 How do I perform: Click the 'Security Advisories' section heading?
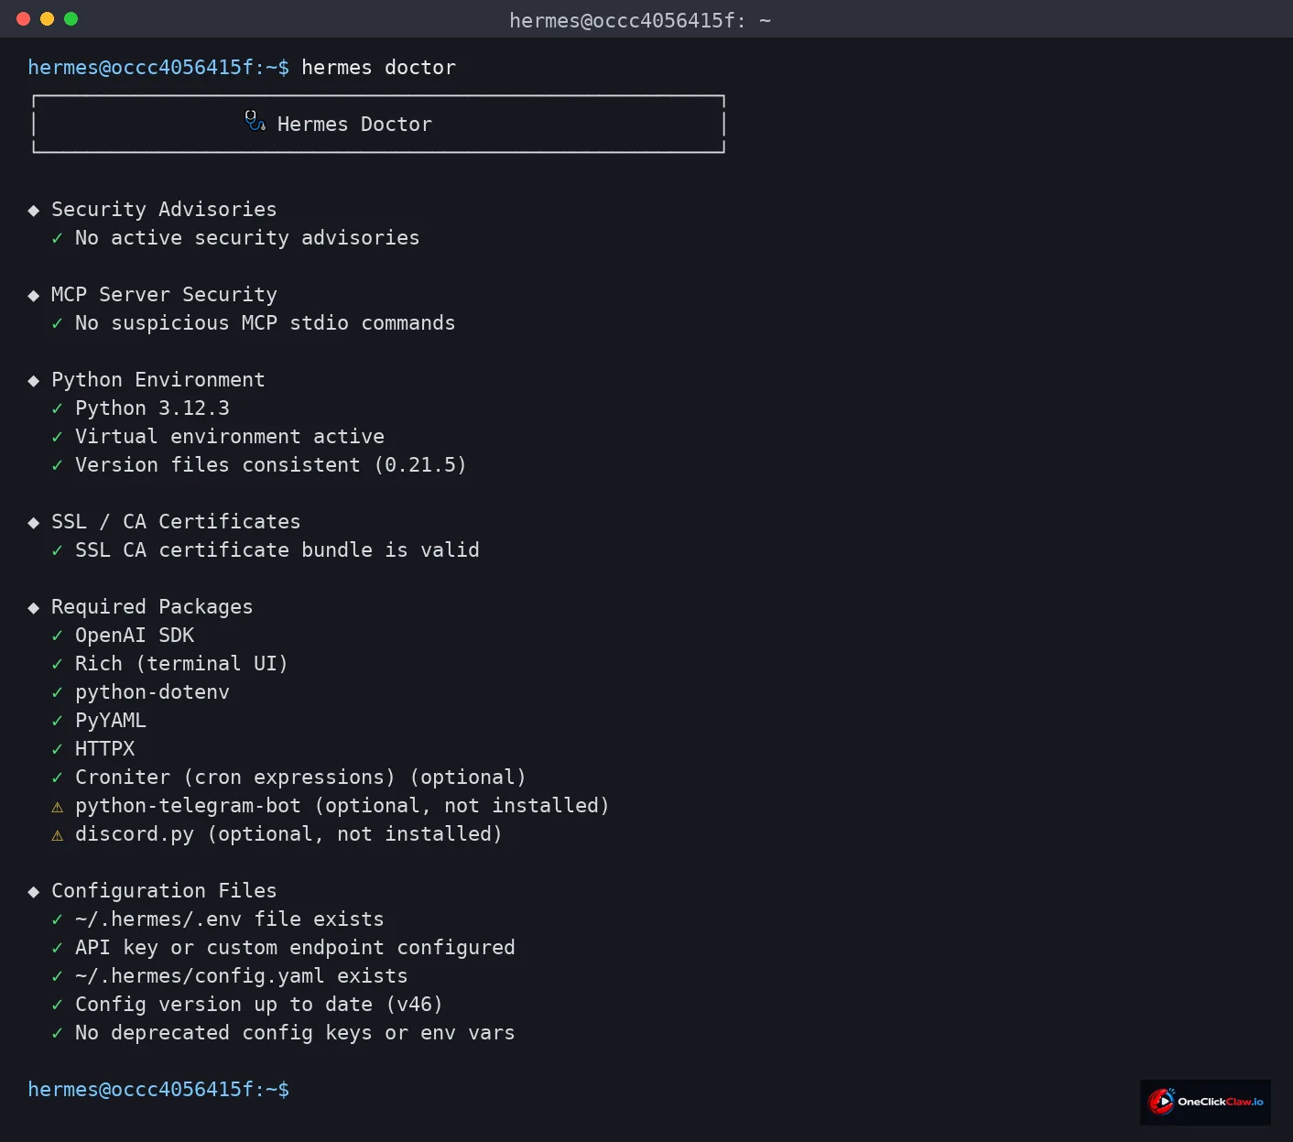(164, 210)
